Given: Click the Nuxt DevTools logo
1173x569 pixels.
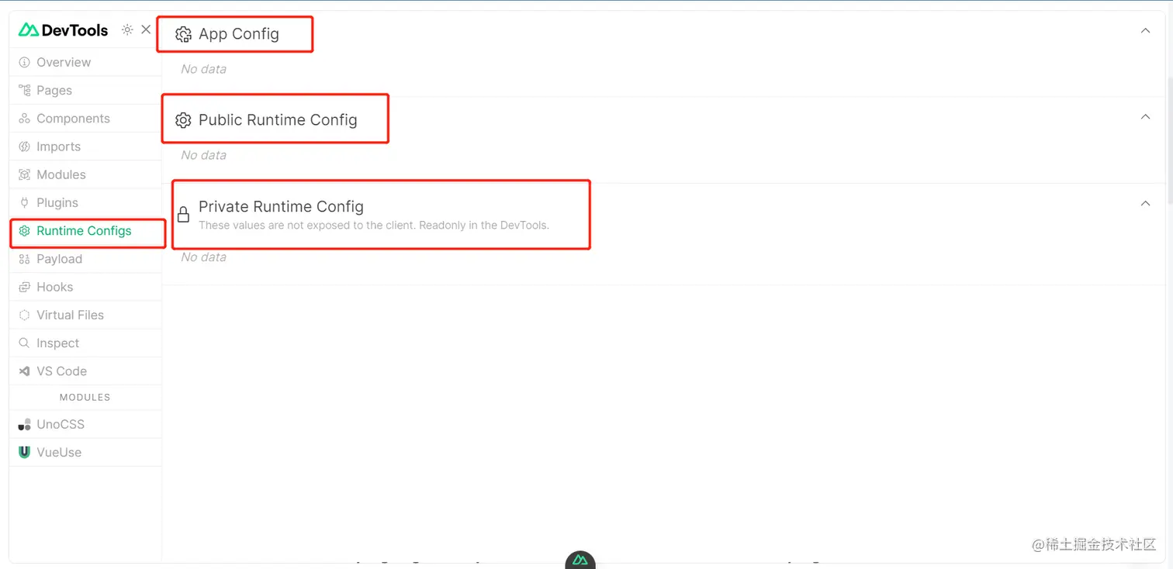Looking at the screenshot, I should pyautogui.click(x=64, y=30).
